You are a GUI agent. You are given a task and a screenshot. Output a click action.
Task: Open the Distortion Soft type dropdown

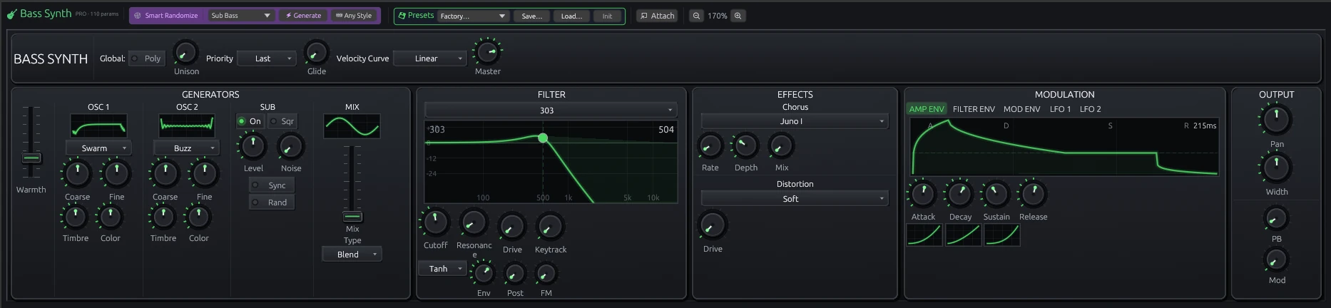click(x=794, y=199)
